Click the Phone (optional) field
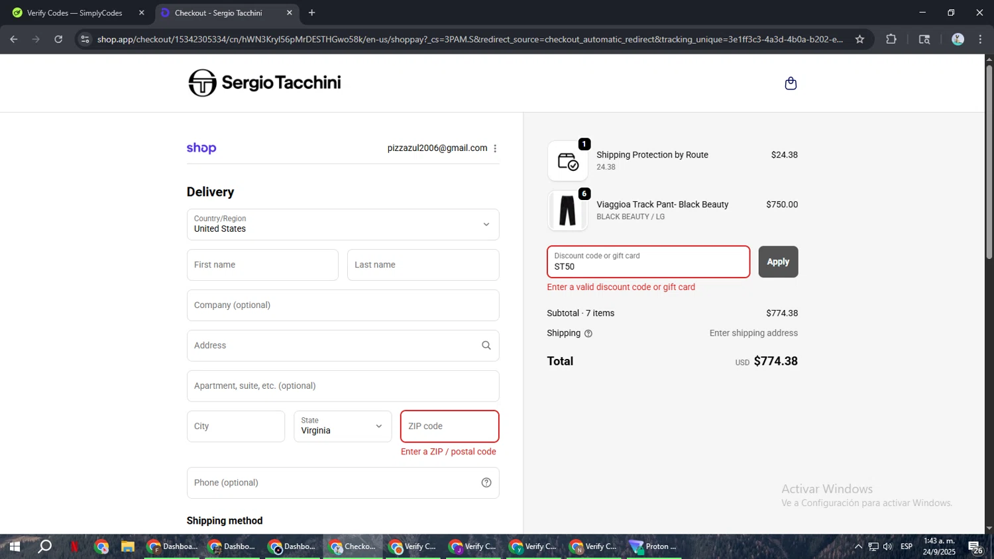This screenshot has width=994, height=559. pyautogui.click(x=343, y=483)
